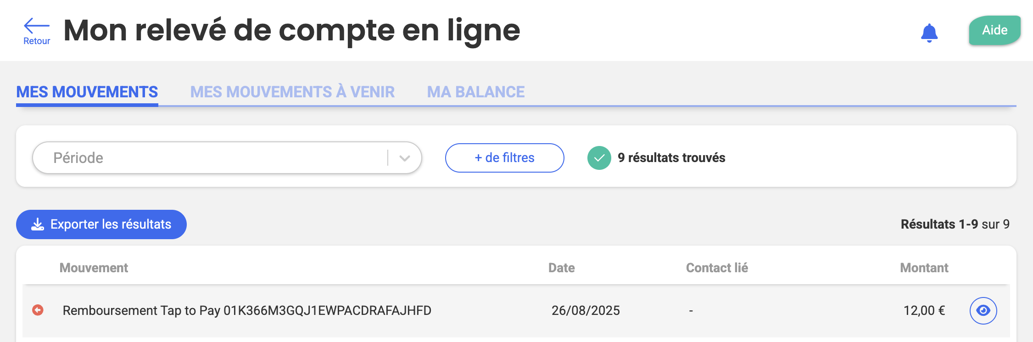Click the "+ de filtres" button

(504, 158)
